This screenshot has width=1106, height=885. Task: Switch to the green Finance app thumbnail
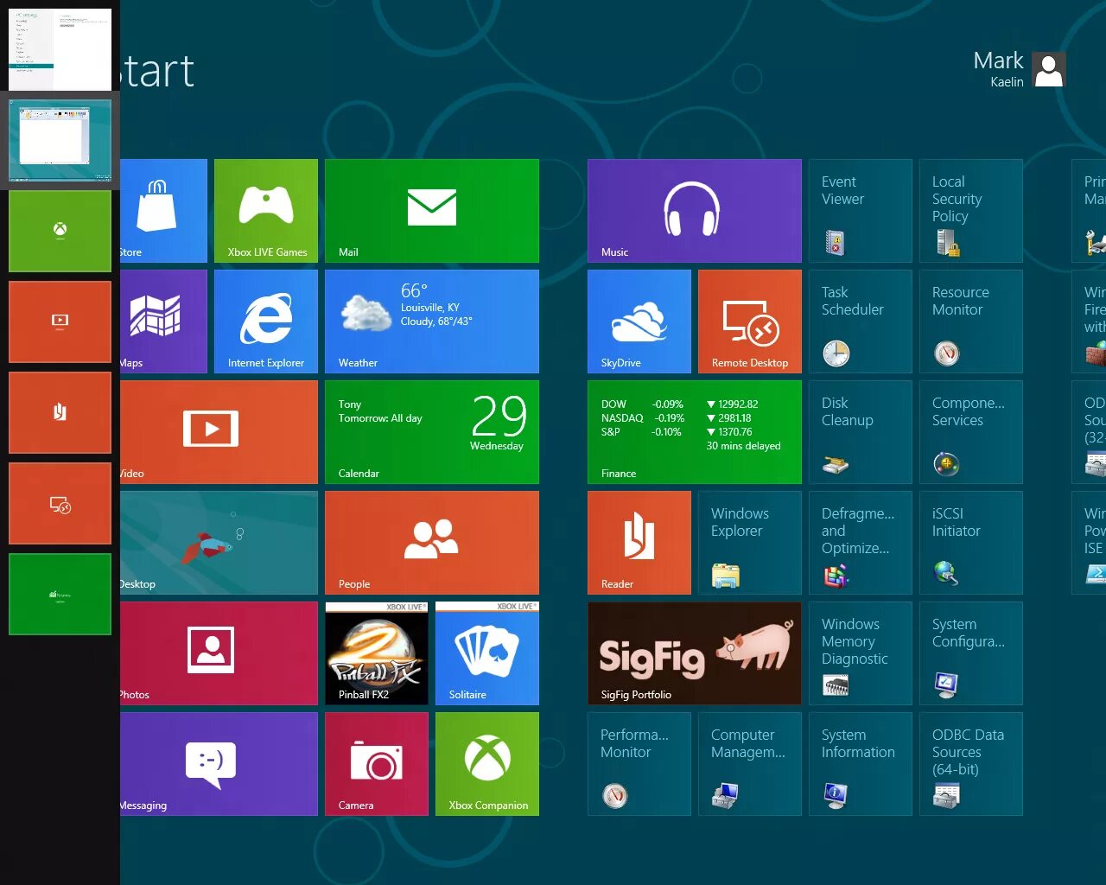click(60, 594)
